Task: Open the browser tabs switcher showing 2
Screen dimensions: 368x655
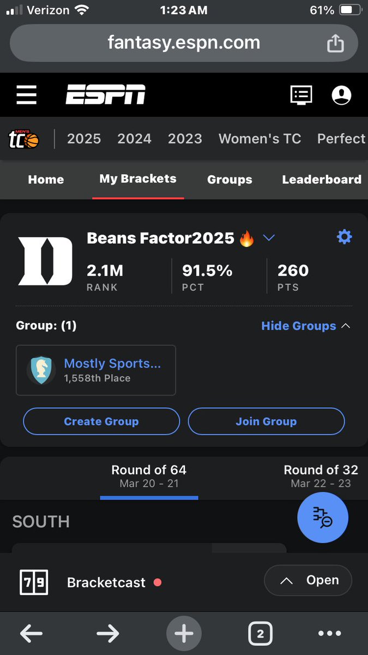Action: [x=260, y=634]
